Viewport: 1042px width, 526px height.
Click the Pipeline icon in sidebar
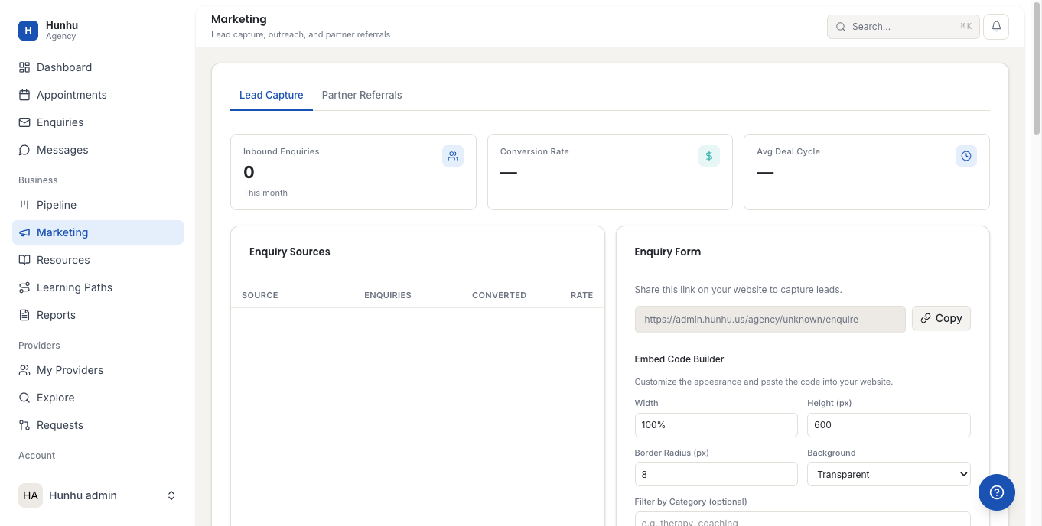[x=24, y=205]
